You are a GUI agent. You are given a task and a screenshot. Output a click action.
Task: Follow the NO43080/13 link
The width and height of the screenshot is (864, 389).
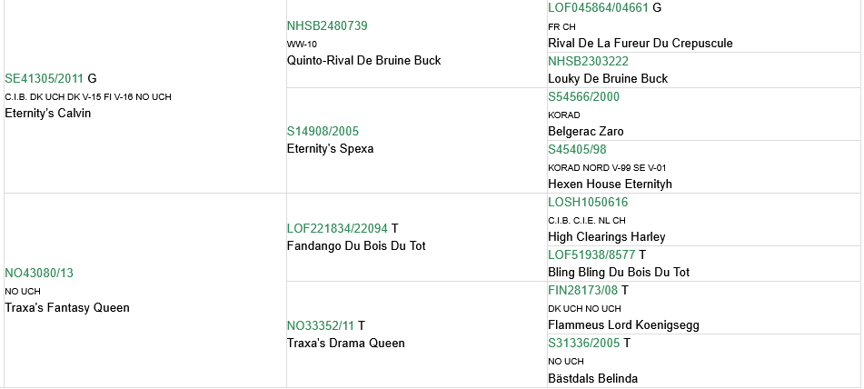(39, 273)
